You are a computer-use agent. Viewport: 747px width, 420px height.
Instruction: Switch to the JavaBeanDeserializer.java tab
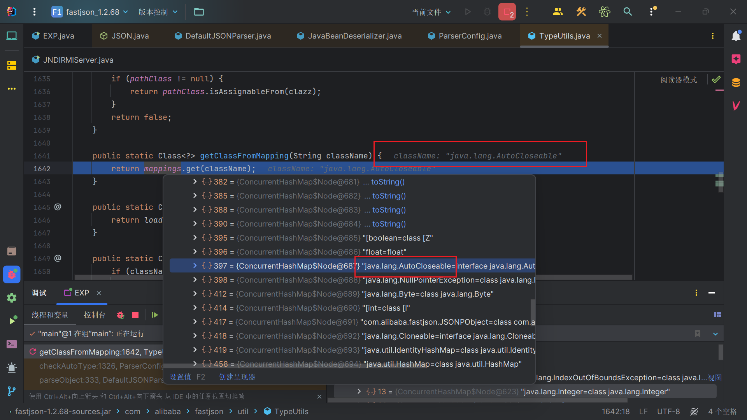tap(349, 36)
